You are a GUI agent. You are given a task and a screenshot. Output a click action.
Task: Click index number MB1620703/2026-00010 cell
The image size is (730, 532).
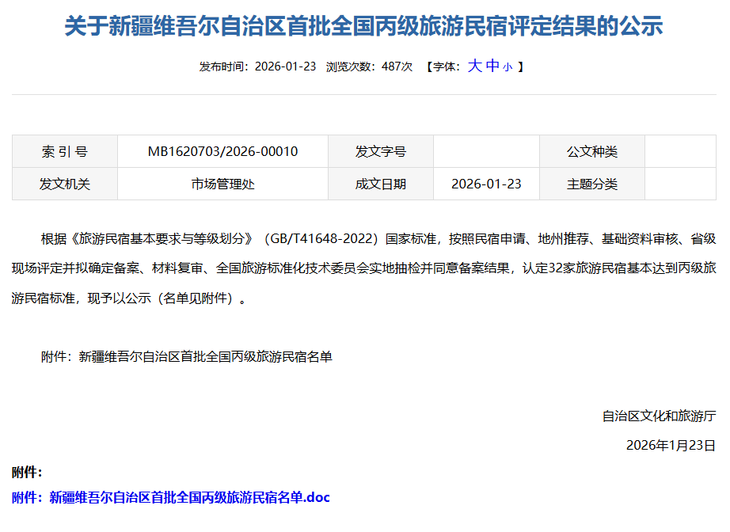click(222, 151)
